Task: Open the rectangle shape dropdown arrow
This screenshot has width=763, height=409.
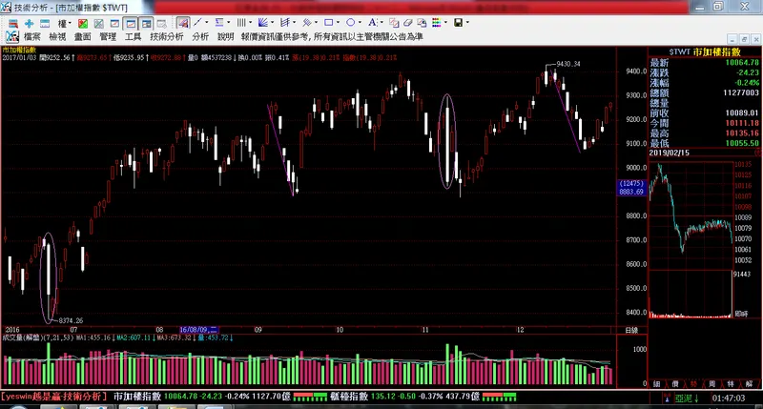Action: tap(338, 22)
